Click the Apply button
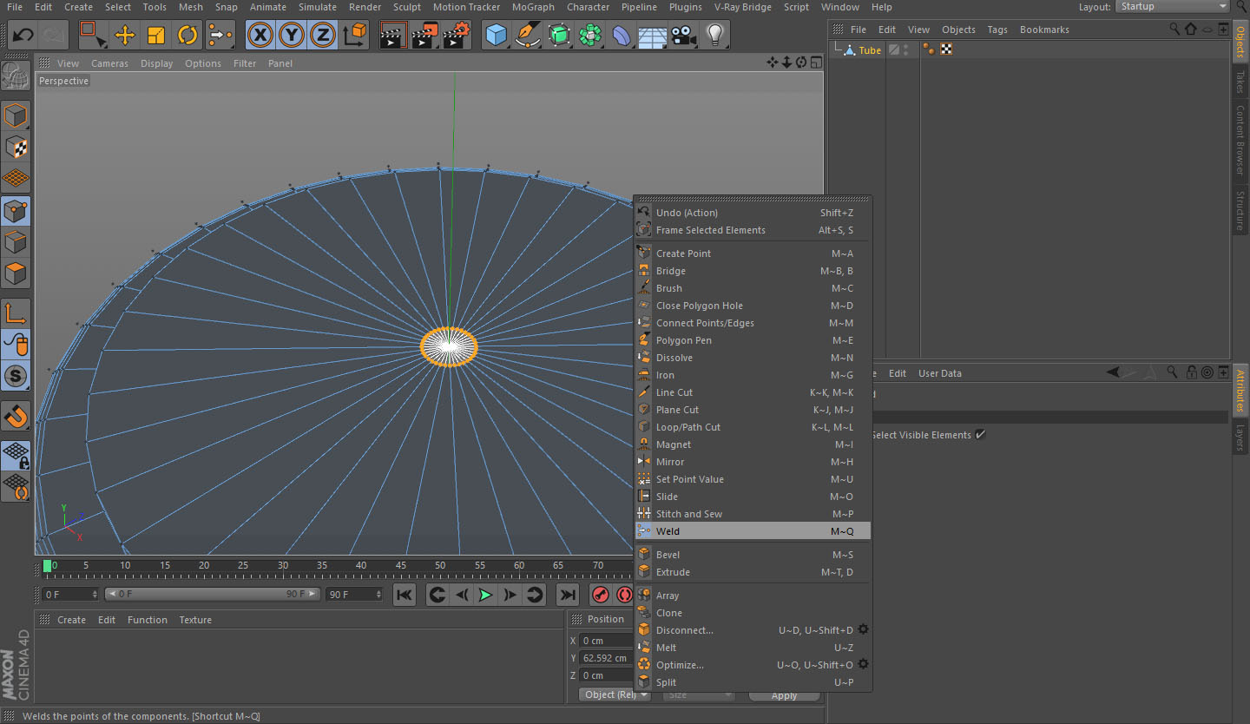1250x724 pixels. pyautogui.click(x=784, y=695)
